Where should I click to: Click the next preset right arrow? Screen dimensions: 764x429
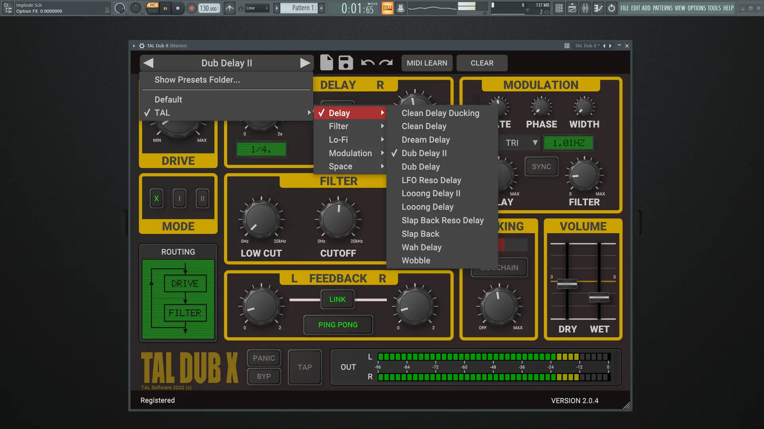click(x=305, y=63)
